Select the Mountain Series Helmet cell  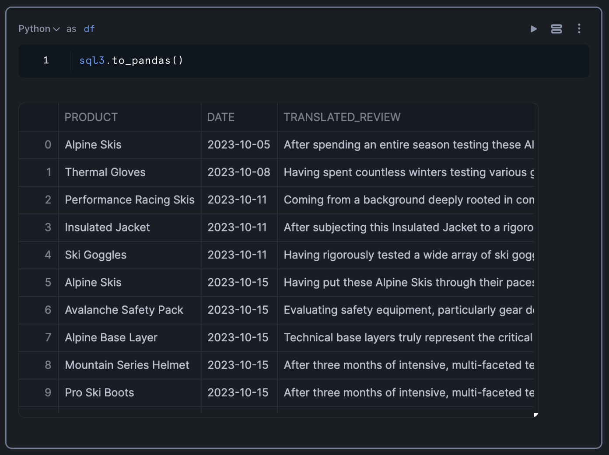click(x=127, y=365)
